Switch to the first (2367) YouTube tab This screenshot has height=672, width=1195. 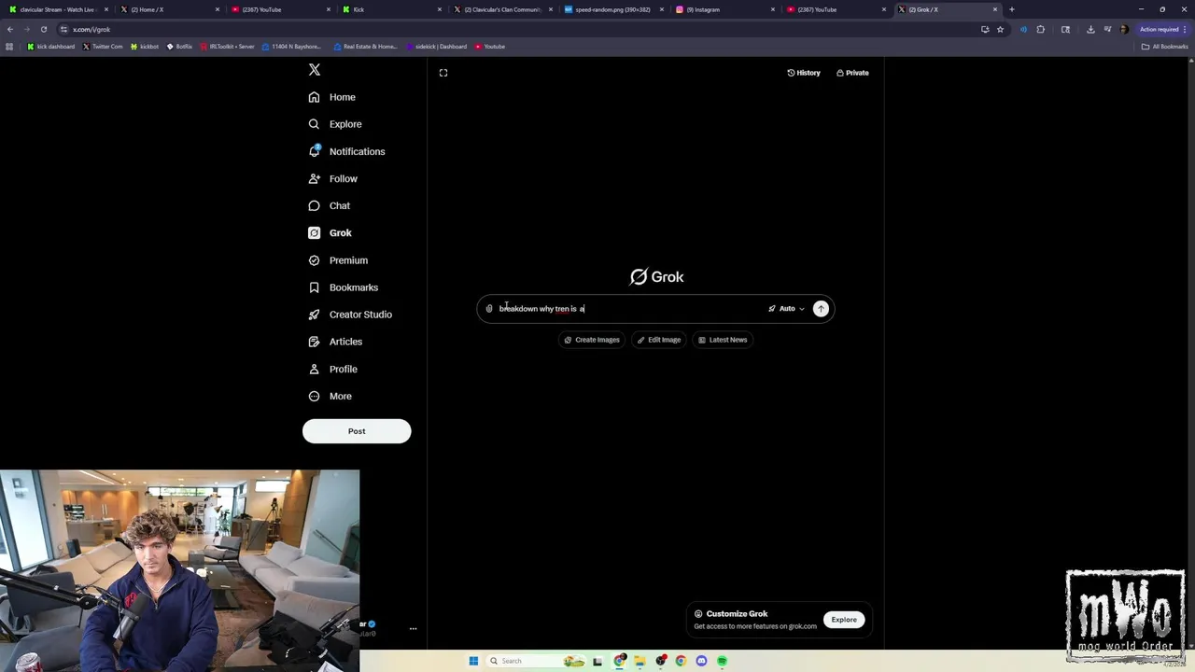pyautogui.click(x=280, y=9)
